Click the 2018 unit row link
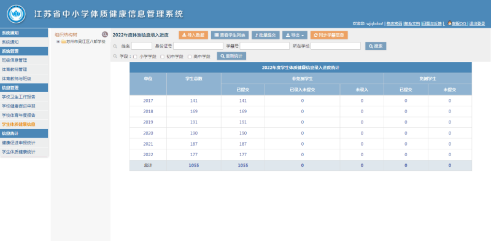491x241 pixels. 148,111
